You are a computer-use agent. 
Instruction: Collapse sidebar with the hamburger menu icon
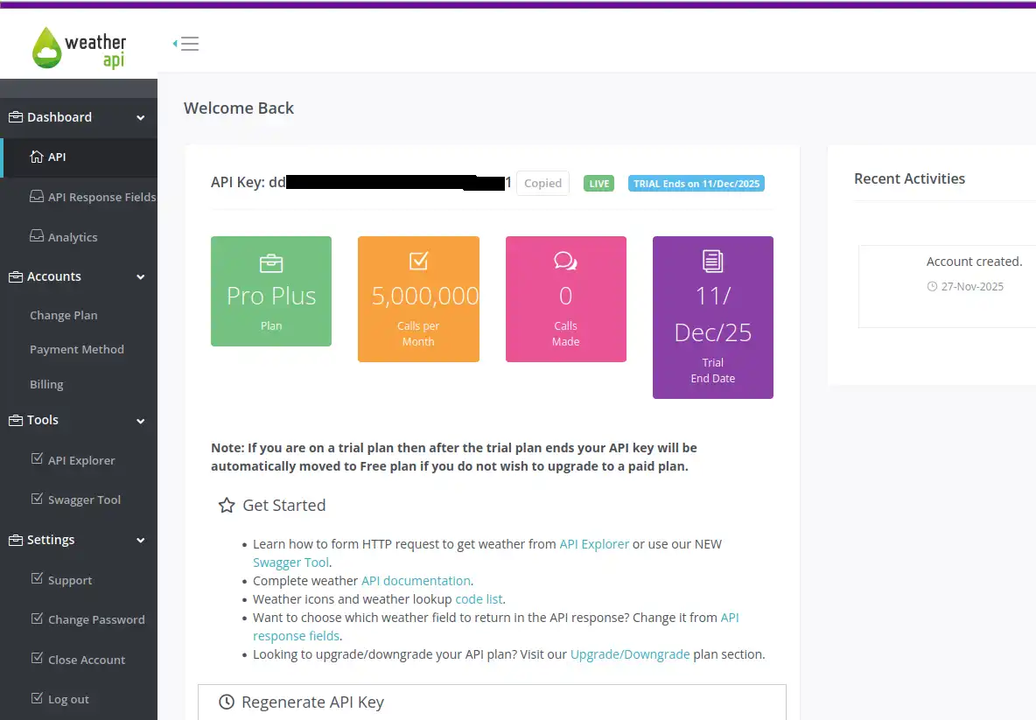pos(186,44)
